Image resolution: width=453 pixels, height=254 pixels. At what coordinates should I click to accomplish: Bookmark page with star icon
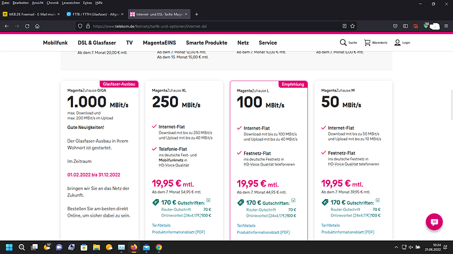click(353, 26)
